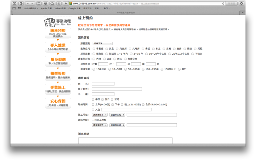Open the 服務類別 dropdown

102,43
